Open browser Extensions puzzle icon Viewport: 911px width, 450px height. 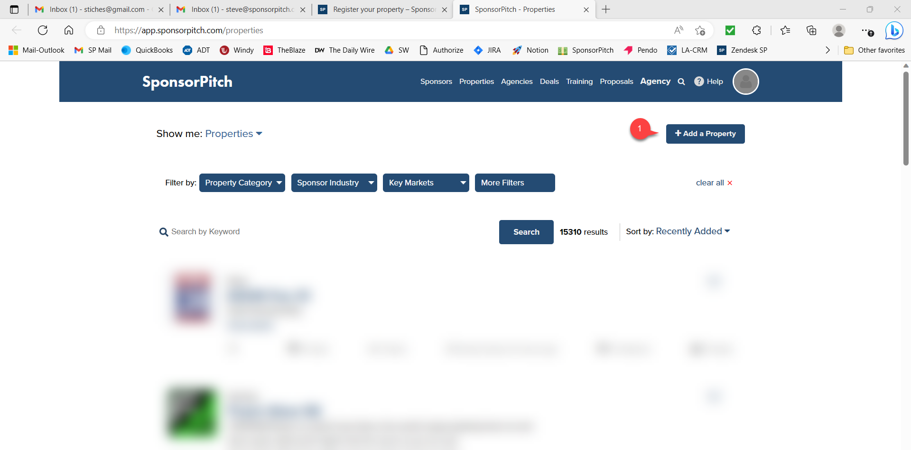(x=756, y=30)
